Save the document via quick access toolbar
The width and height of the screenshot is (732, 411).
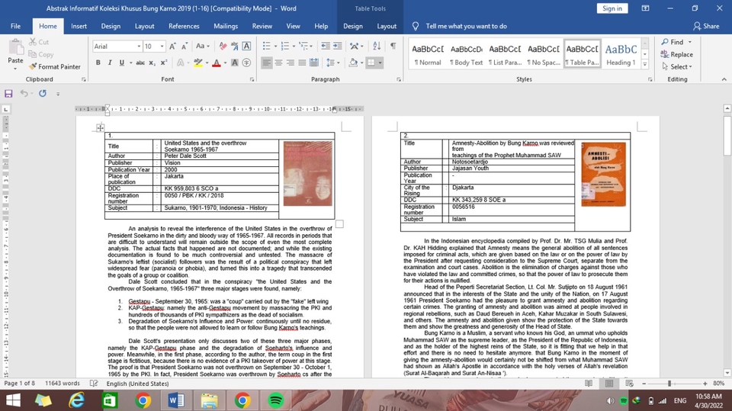[x=9, y=93]
